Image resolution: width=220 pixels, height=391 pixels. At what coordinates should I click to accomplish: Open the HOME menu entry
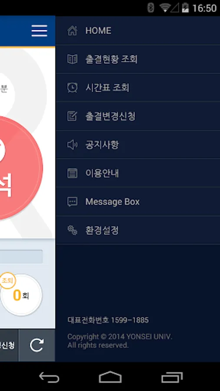[138, 31]
